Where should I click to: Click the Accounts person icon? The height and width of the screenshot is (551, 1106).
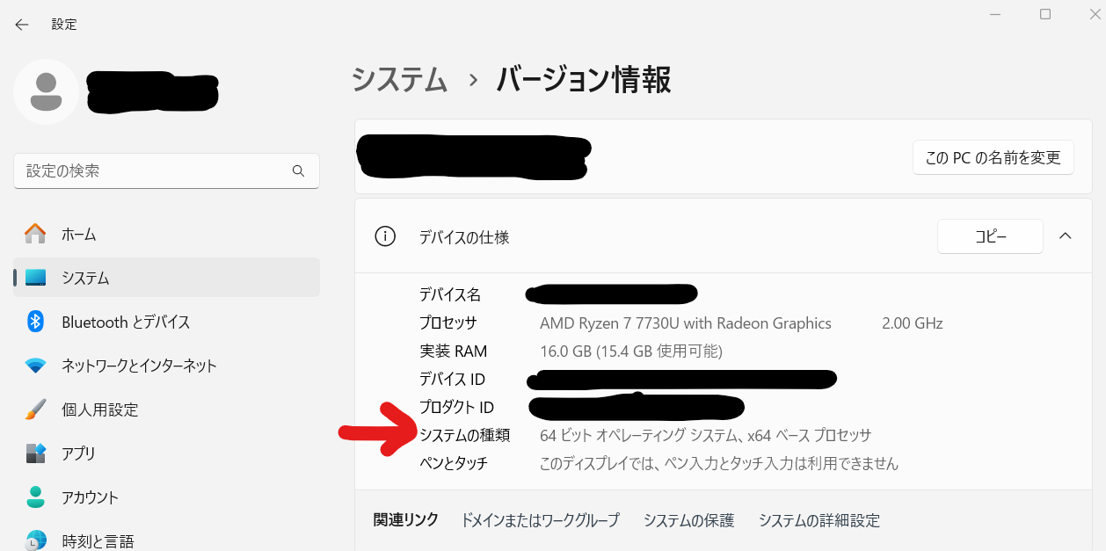pyautogui.click(x=35, y=497)
